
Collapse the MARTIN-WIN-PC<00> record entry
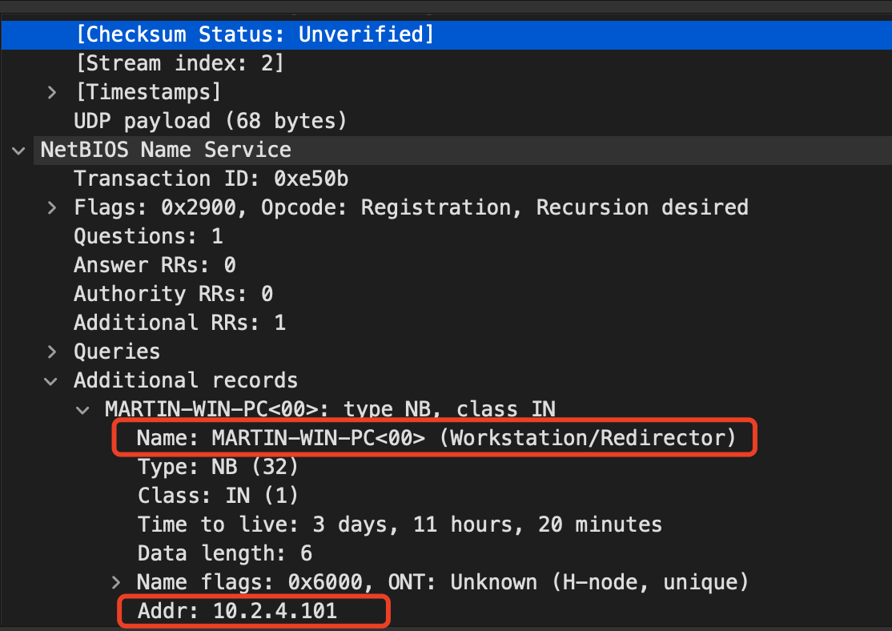[83, 409]
